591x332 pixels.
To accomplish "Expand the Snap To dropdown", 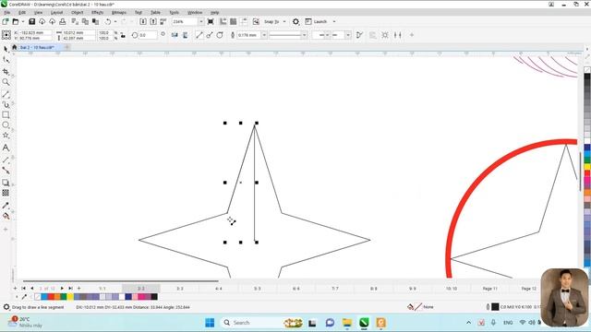I will 284,22.
